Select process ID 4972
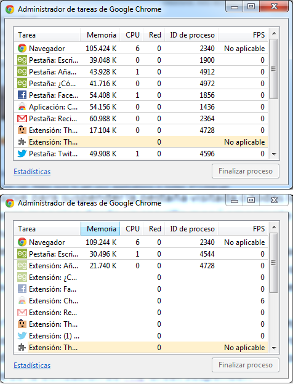Image resolution: width=293 pixels, height=384 pixels. pyautogui.click(x=207, y=84)
